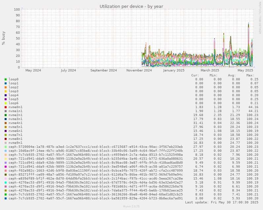Screen dimensions: 263x210
Task: Click the 'November 2024' x-axis label
Action: pyautogui.click(x=139, y=70)
